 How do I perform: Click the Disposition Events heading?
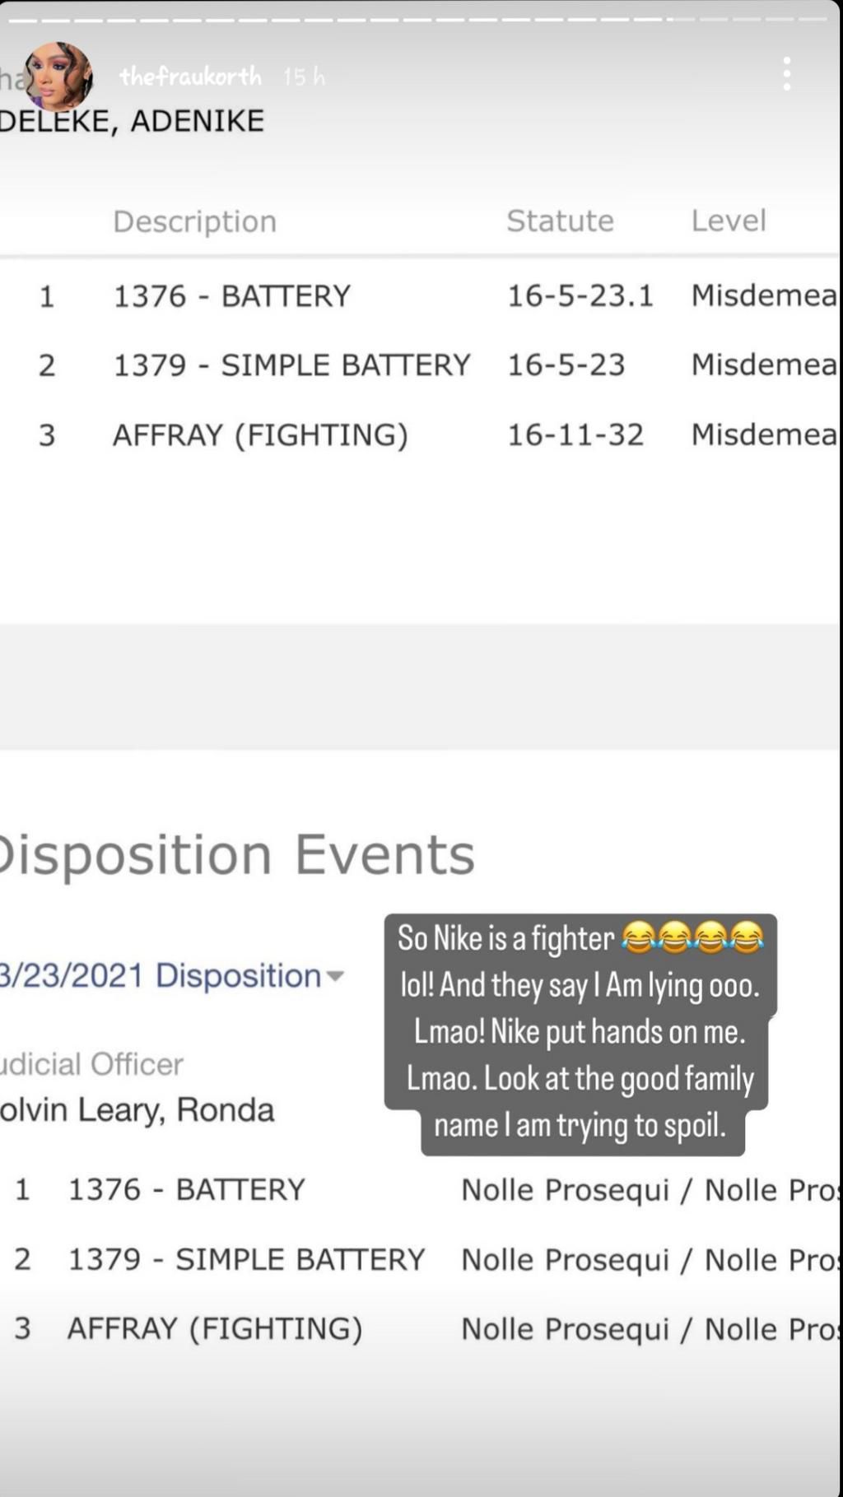[x=237, y=854]
